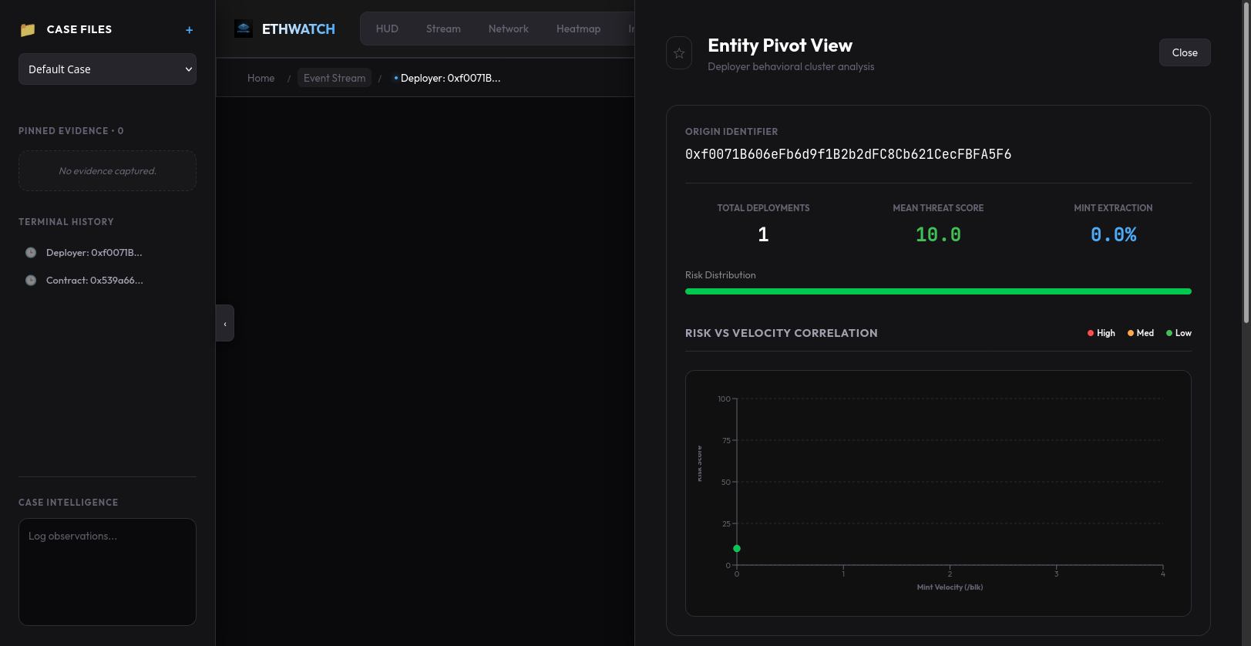Switch to the HUD tab
Image resolution: width=1251 pixels, height=646 pixels.
coord(387,29)
